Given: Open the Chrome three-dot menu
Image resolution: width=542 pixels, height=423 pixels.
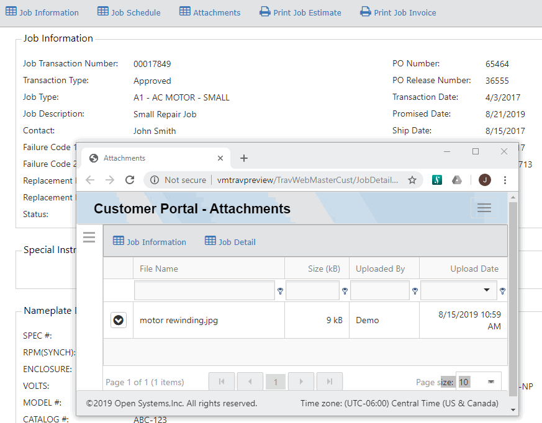Looking at the screenshot, I should [x=505, y=180].
